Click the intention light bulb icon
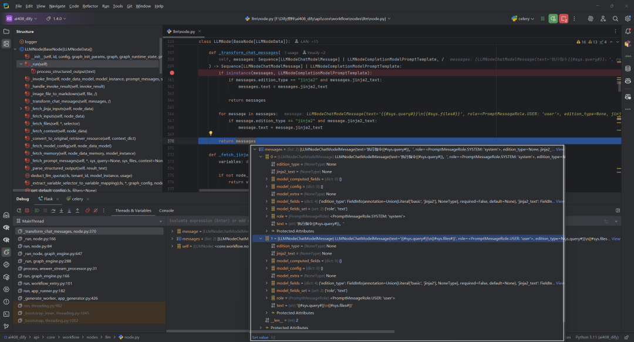The image size is (634, 342). [210, 133]
